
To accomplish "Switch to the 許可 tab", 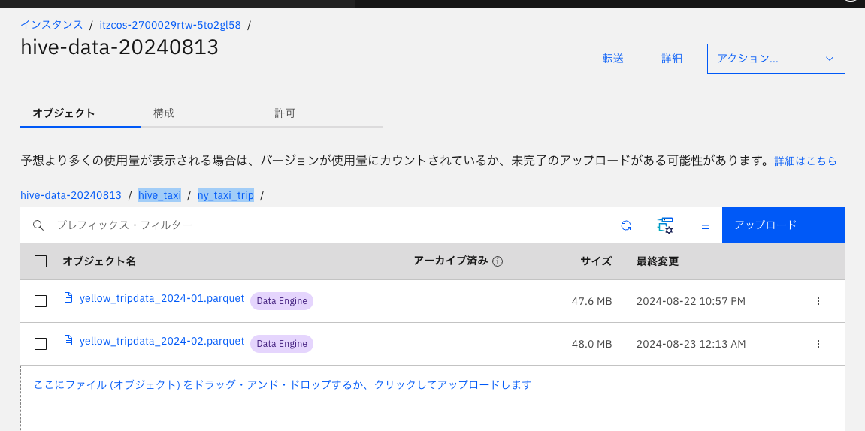I will point(322,113).
